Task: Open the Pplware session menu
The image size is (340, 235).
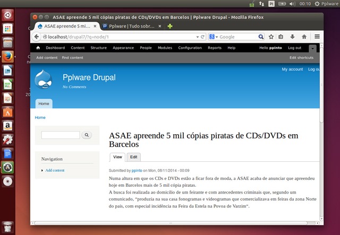Action: (x=327, y=4)
